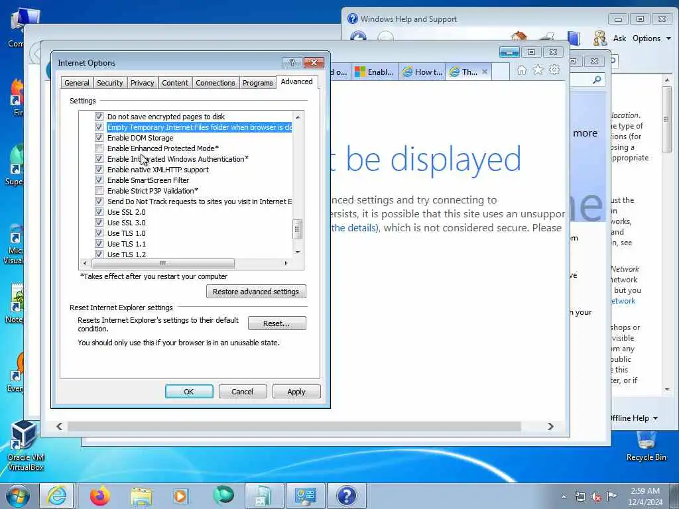
Task: Open Windows Explorer folder icon in taskbar
Action: tap(141, 496)
